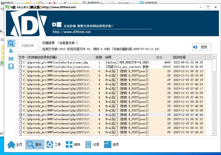Sort by the 大小 column header
Viewport: 221px width, 155px height.
tap(164, 57)
